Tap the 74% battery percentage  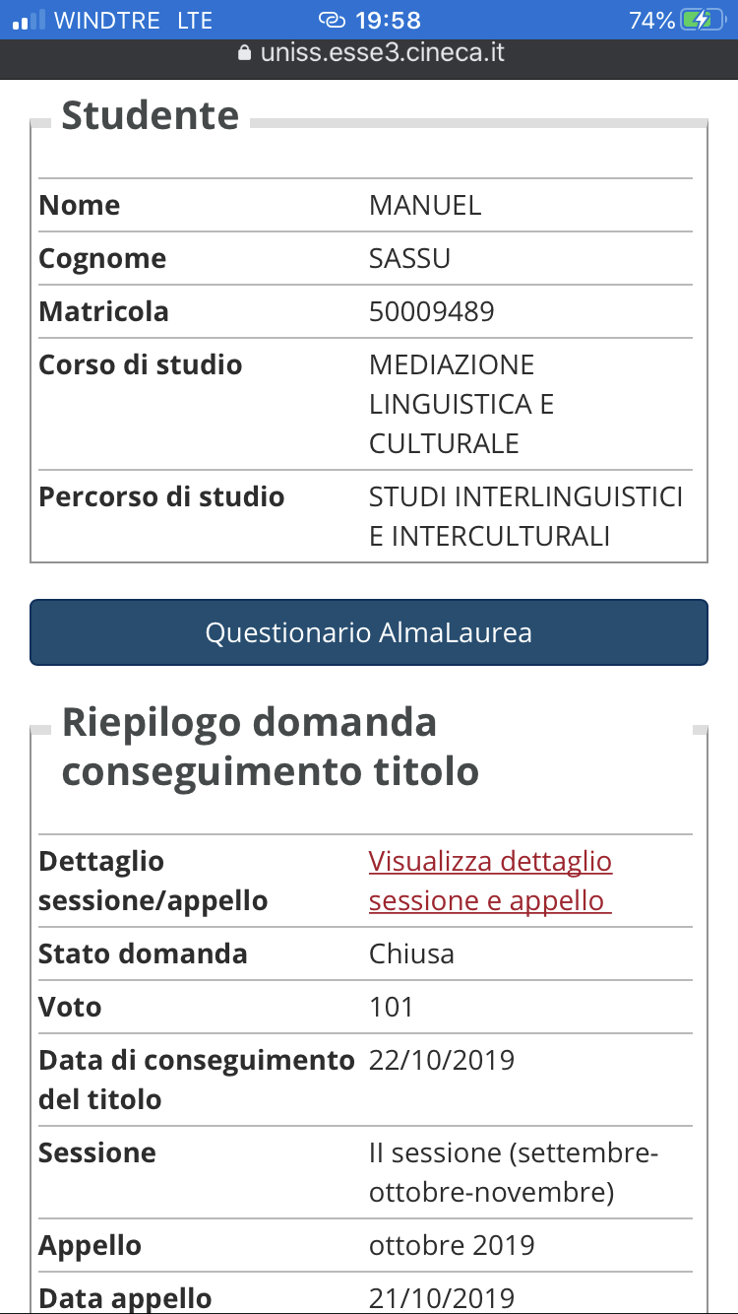tap(651, 20)
